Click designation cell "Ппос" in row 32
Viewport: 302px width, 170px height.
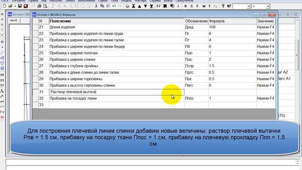tap(196, 98)
